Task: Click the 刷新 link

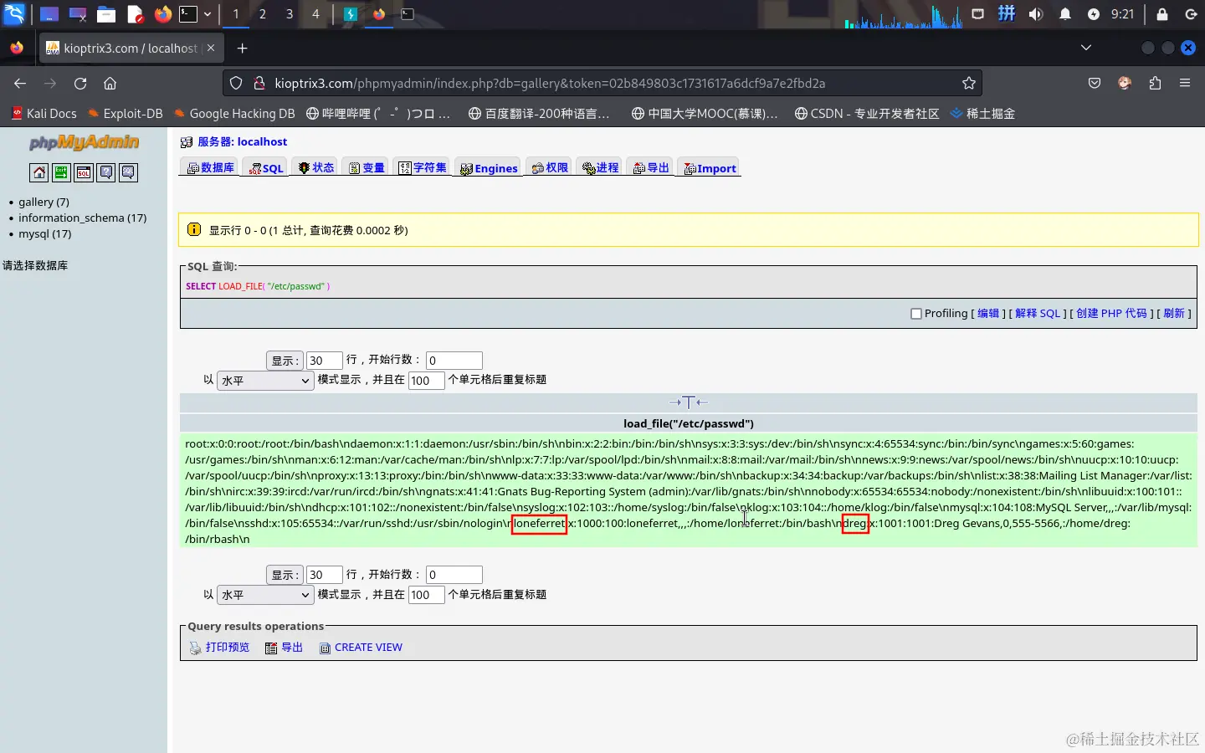Action: [x=1174, y=313]
